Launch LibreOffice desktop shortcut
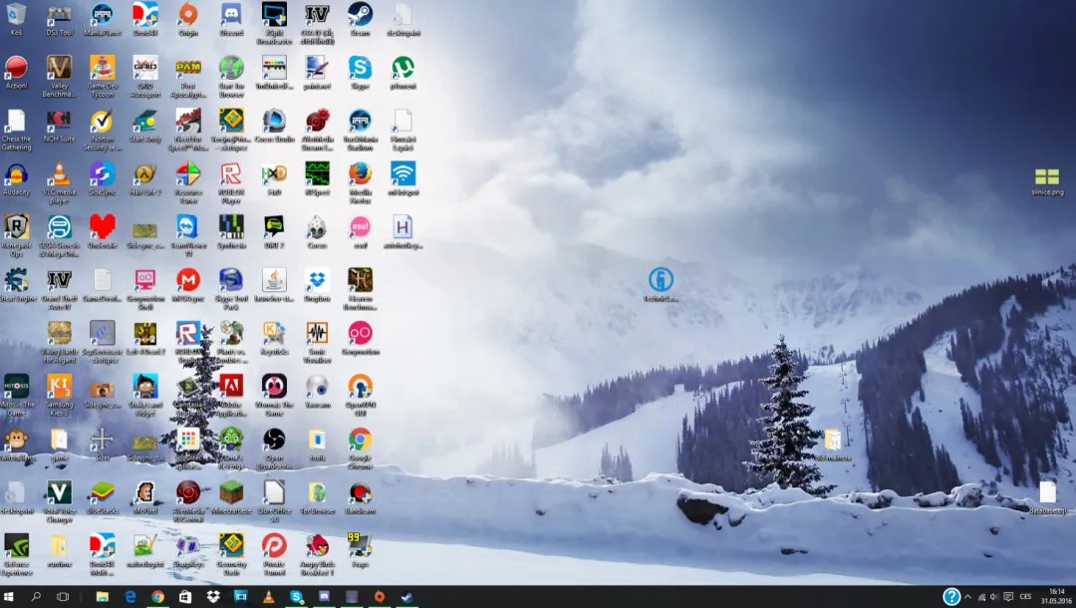Viewport: 1076px width, 608px height. pyautogui.click(x=274, y=501)
